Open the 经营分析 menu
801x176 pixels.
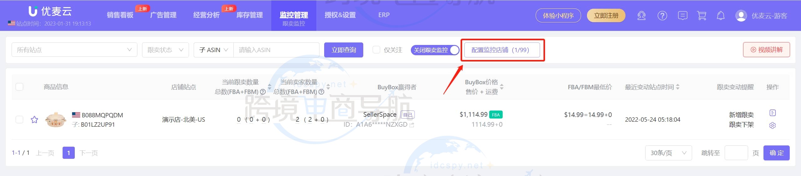206,15
